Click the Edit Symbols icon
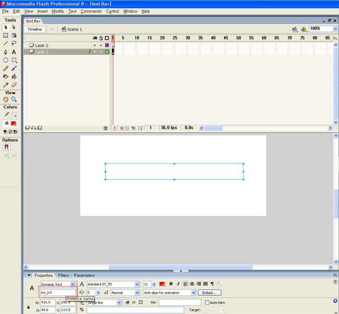The height and width of the screenshot is (314, 339). tap(304, 29)
